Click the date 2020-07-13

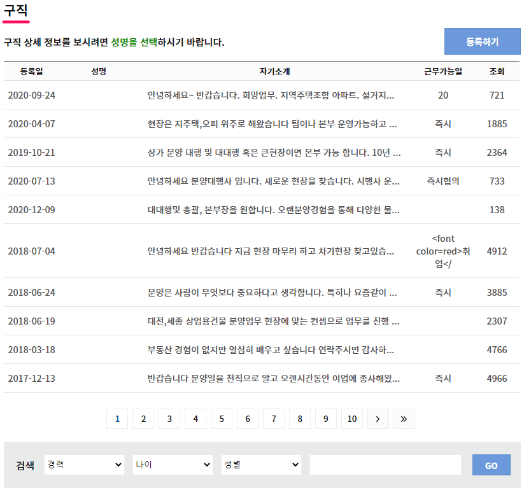(31, 181)
